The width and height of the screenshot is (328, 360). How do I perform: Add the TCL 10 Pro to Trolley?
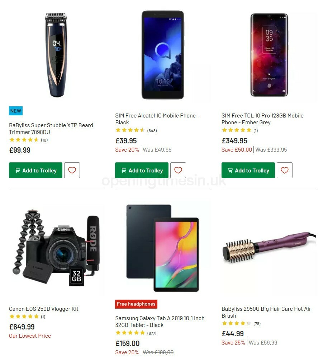(x=248, y=170)
